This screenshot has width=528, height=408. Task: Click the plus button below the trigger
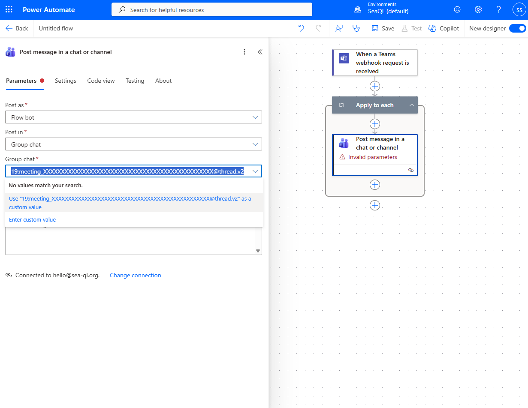[375, 86]
